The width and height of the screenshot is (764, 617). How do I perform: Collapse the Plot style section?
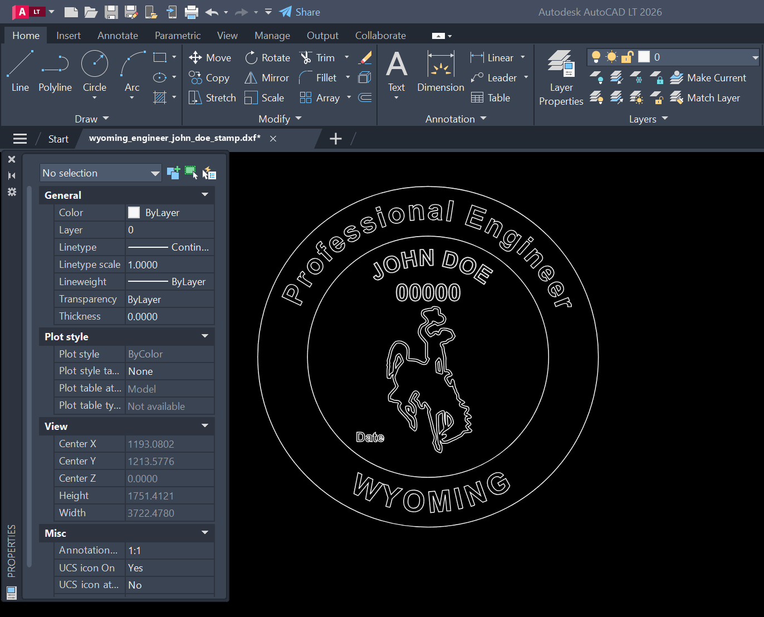[x=205, y=336]
